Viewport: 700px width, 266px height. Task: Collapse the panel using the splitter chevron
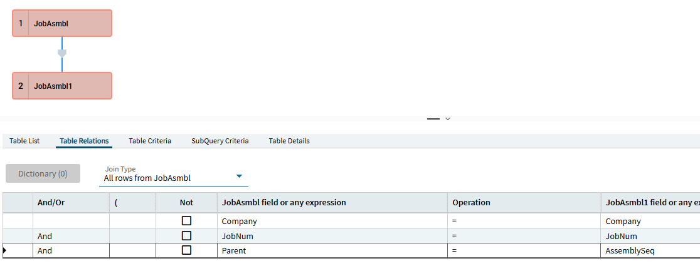pos(448,119)
